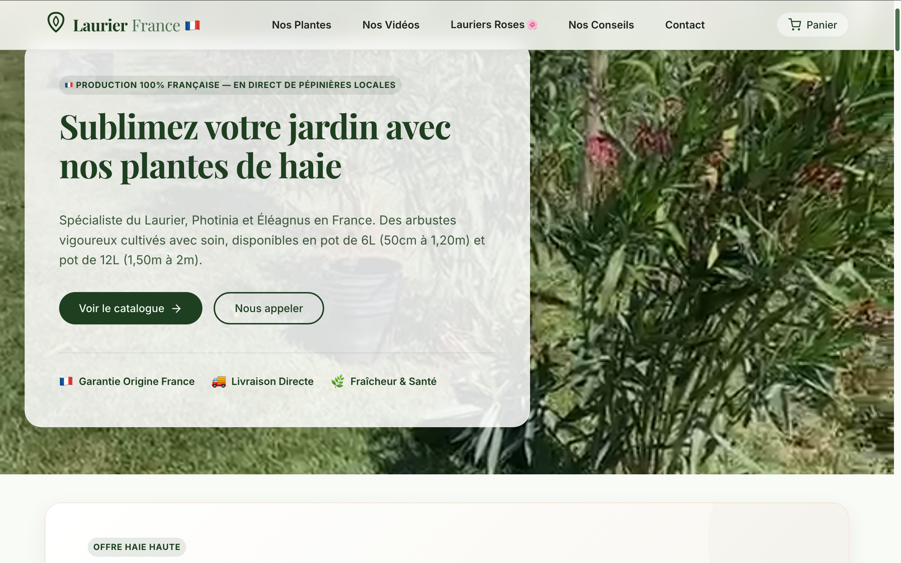Click the herb leaf icon beside Fraîcheur & Santé
This screenshot has height=563, width=901.
click(338, 381)
